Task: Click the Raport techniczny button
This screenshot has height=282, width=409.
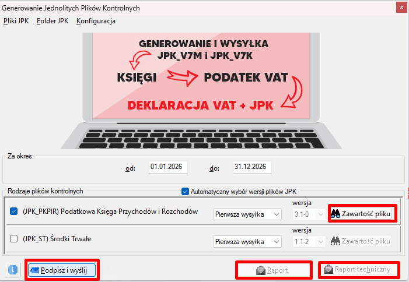Action: pyautogui.click(x=359, y=270)
